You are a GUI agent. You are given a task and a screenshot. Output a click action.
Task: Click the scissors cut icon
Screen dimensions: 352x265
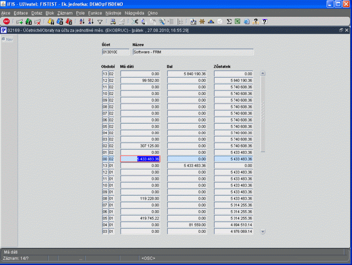click(135, 22)
